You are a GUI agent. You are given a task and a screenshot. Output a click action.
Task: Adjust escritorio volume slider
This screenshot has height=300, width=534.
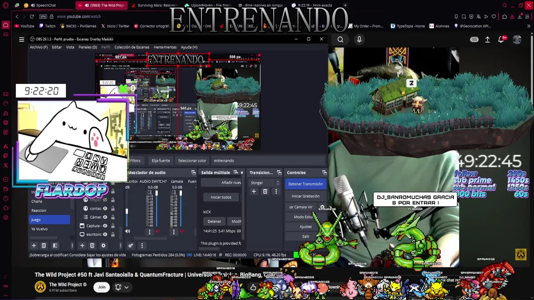point(127,209)
